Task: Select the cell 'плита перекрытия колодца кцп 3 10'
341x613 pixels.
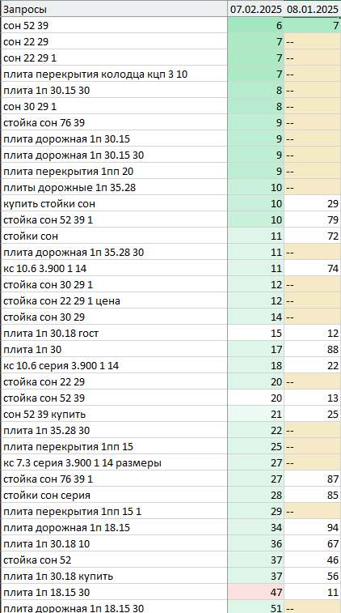Action: [x=114, y=74]
